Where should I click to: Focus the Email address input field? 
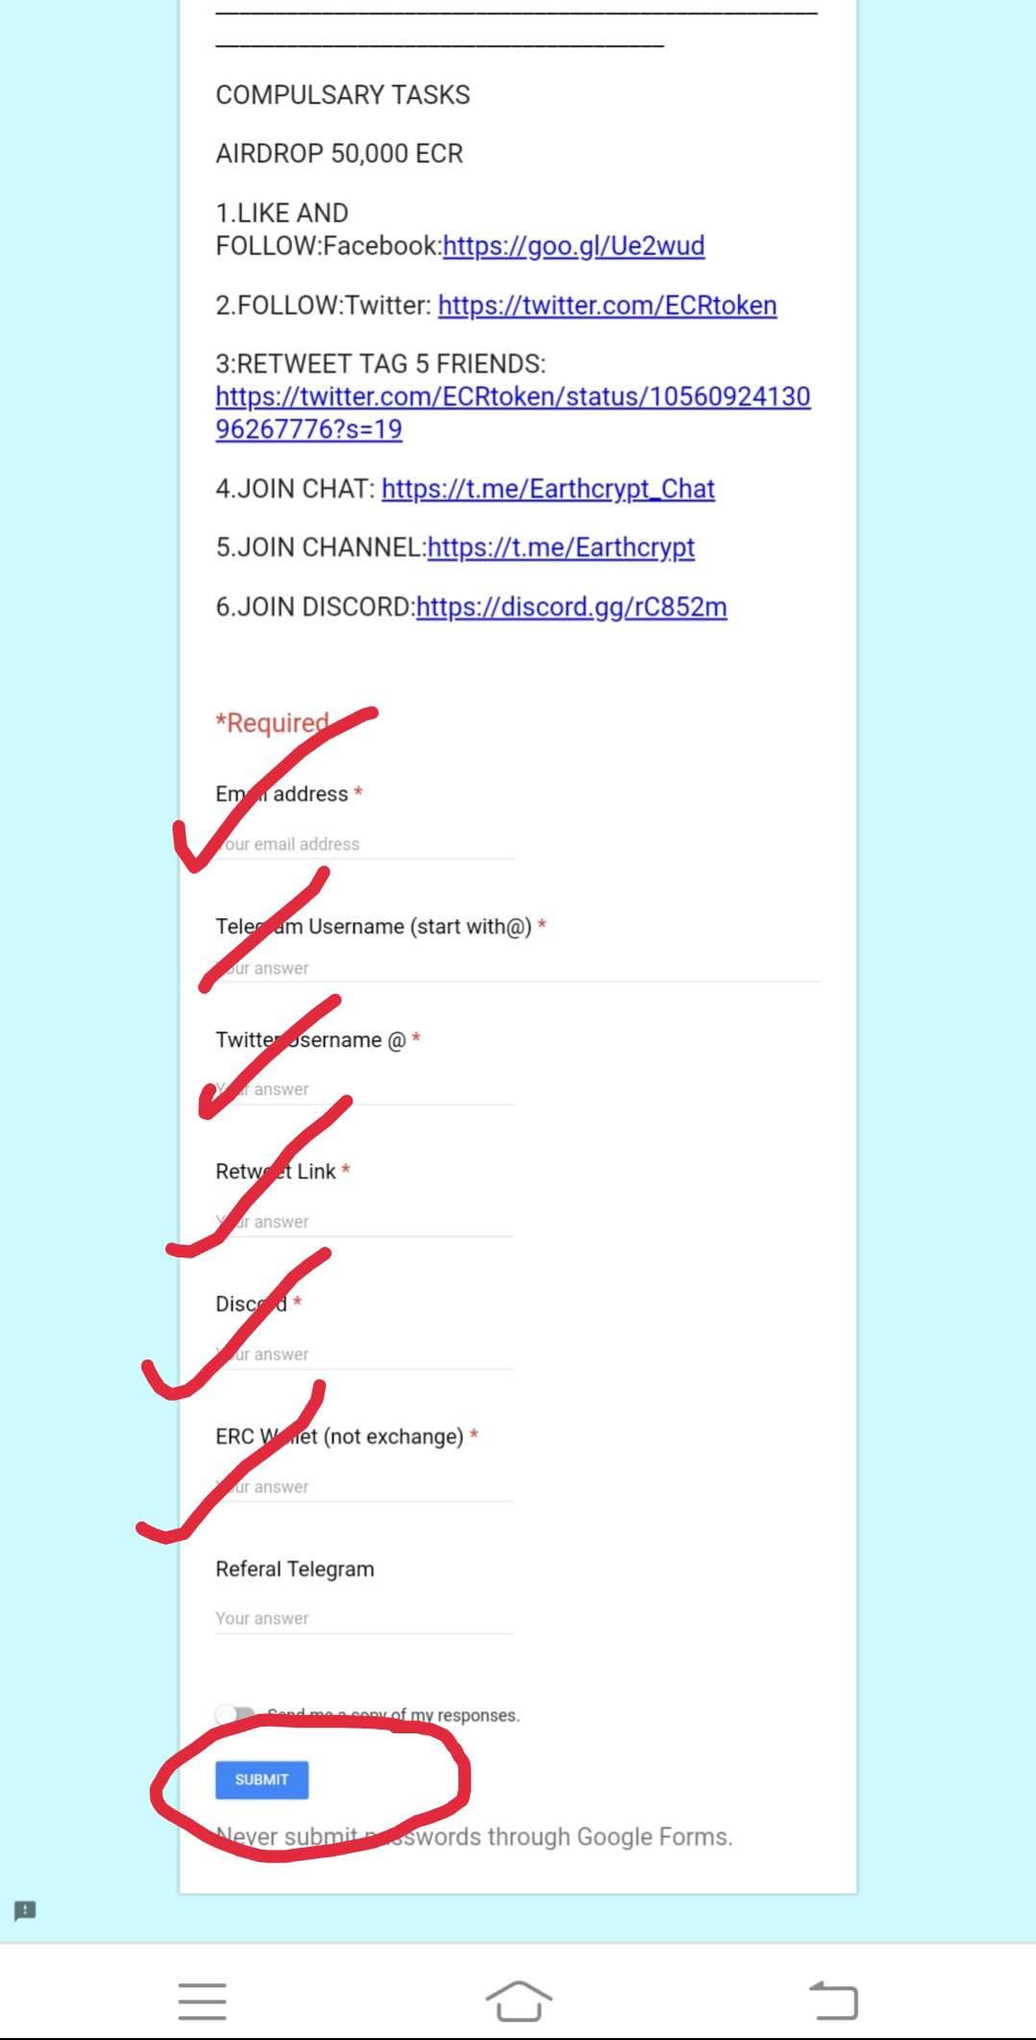364,844
